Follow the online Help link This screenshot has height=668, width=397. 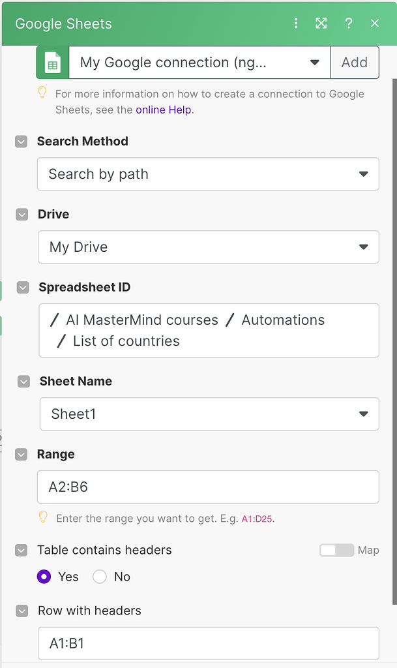[164, 109]
